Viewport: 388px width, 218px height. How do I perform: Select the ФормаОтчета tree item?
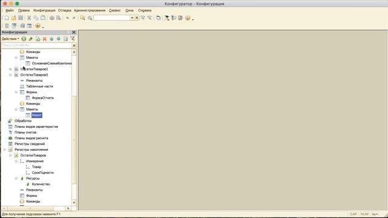(x=42, y=98)
